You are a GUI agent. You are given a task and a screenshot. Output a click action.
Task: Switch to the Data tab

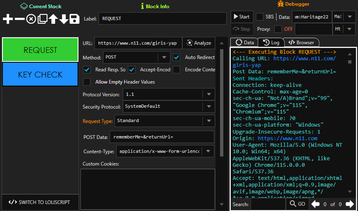pos(244,42)
